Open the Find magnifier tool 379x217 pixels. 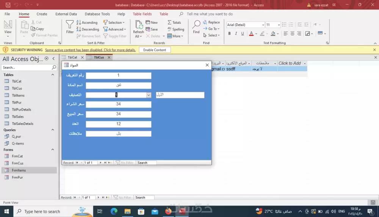coord(196,27)
